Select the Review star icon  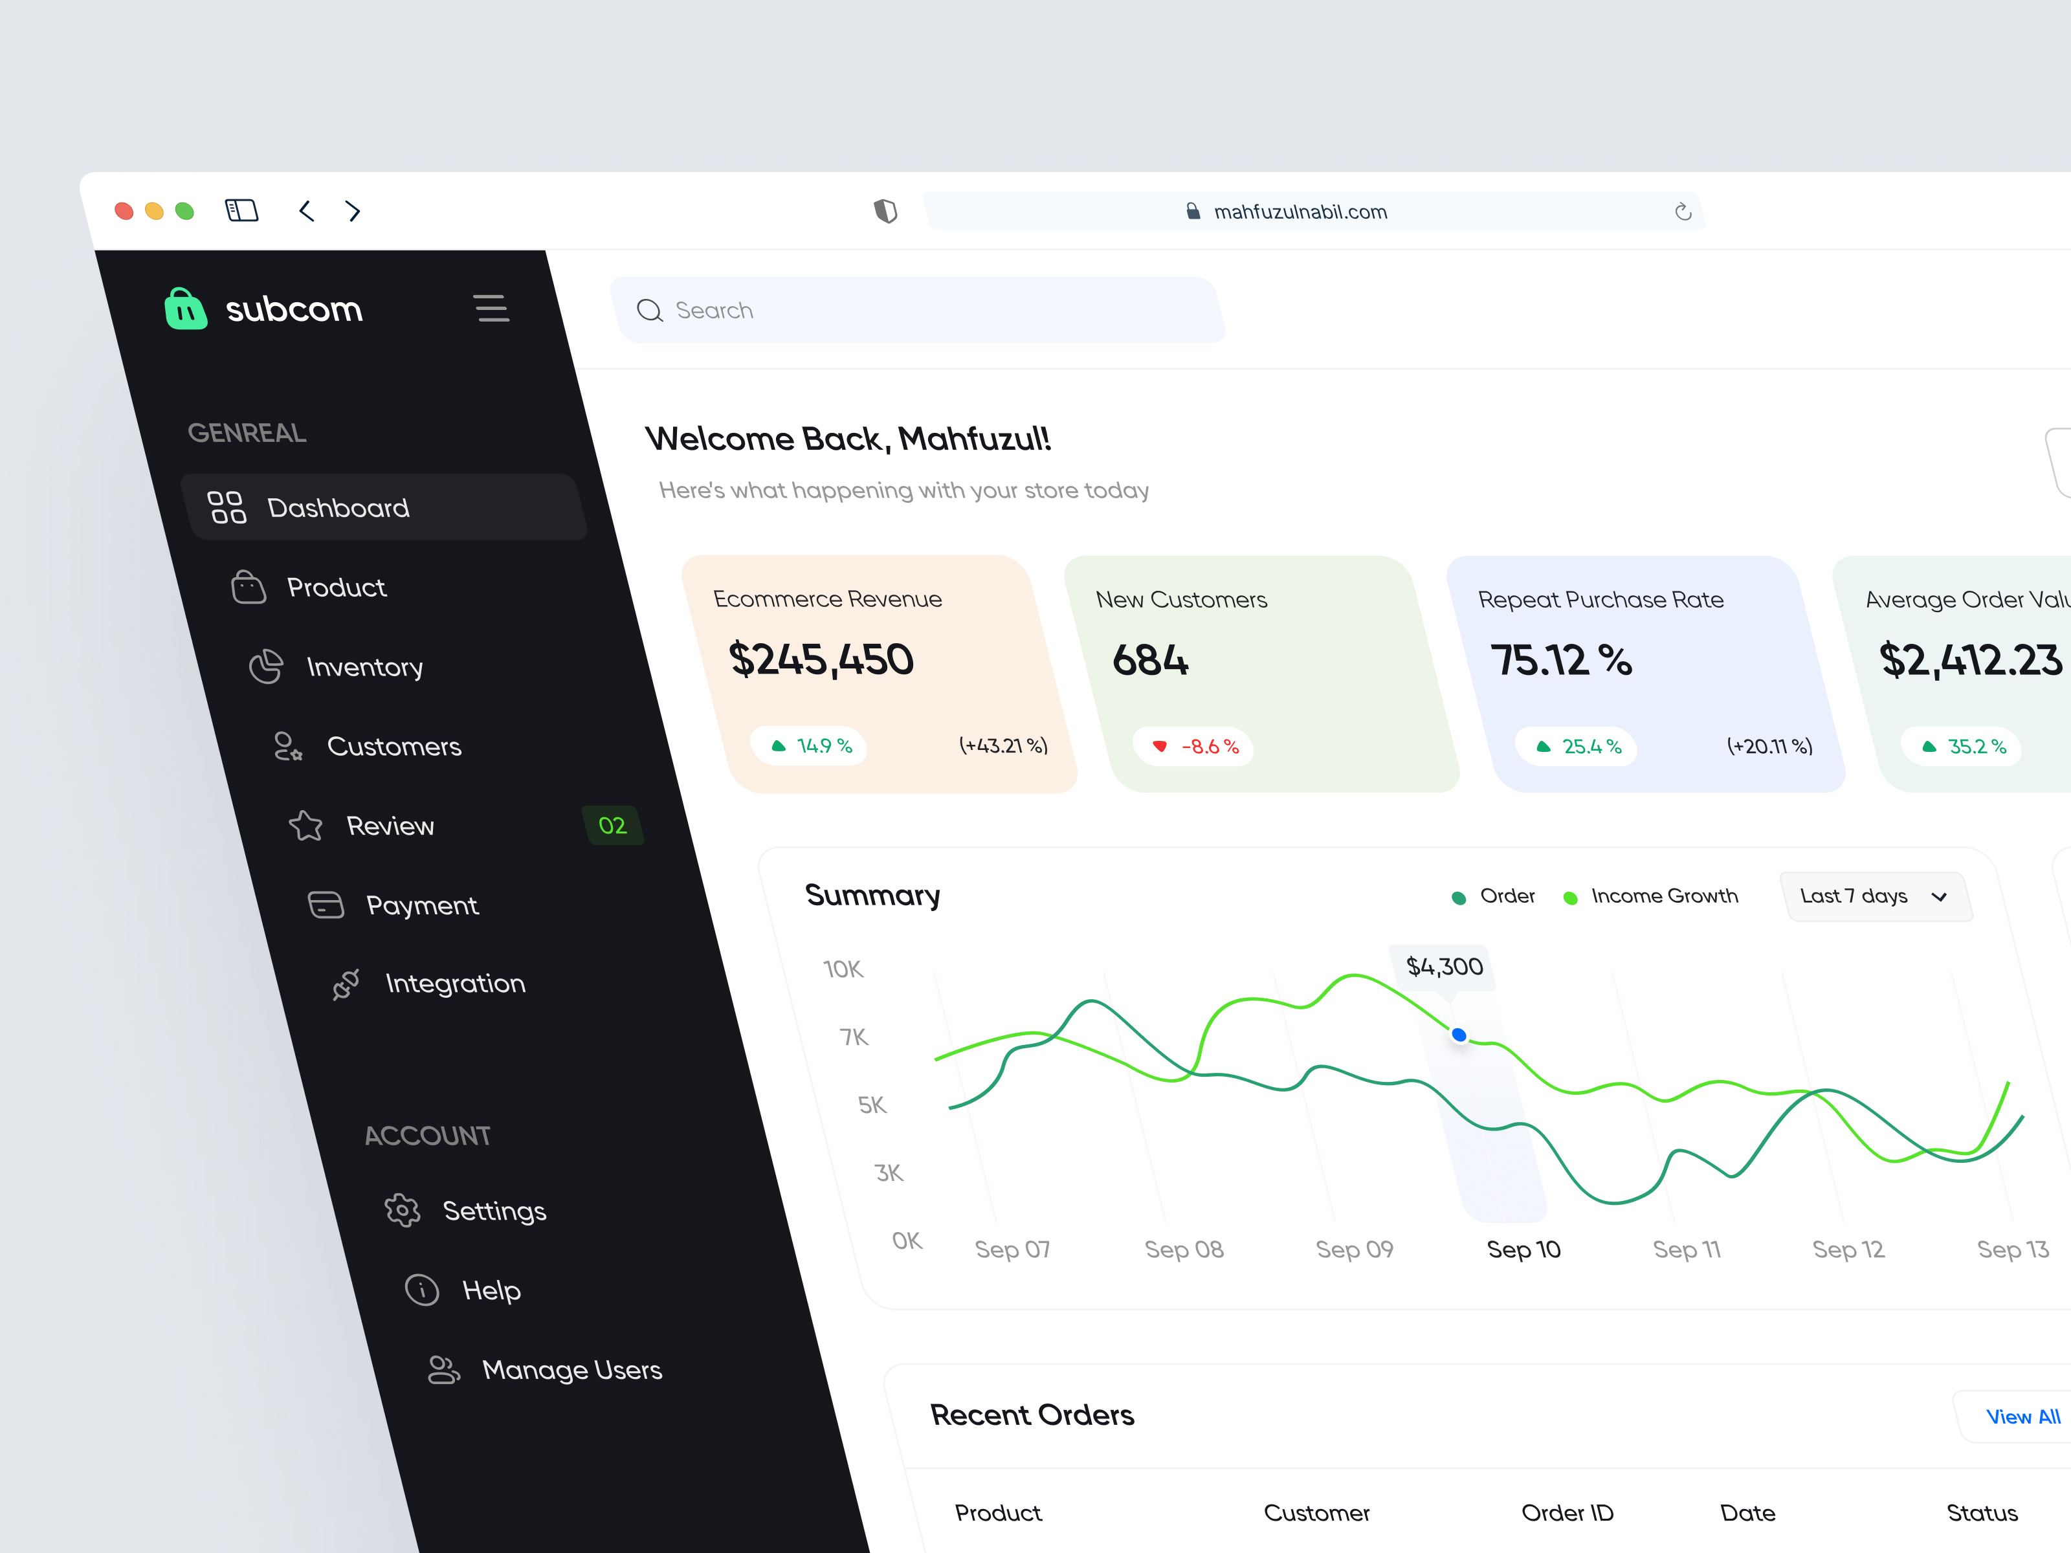[x=305, y=825]
